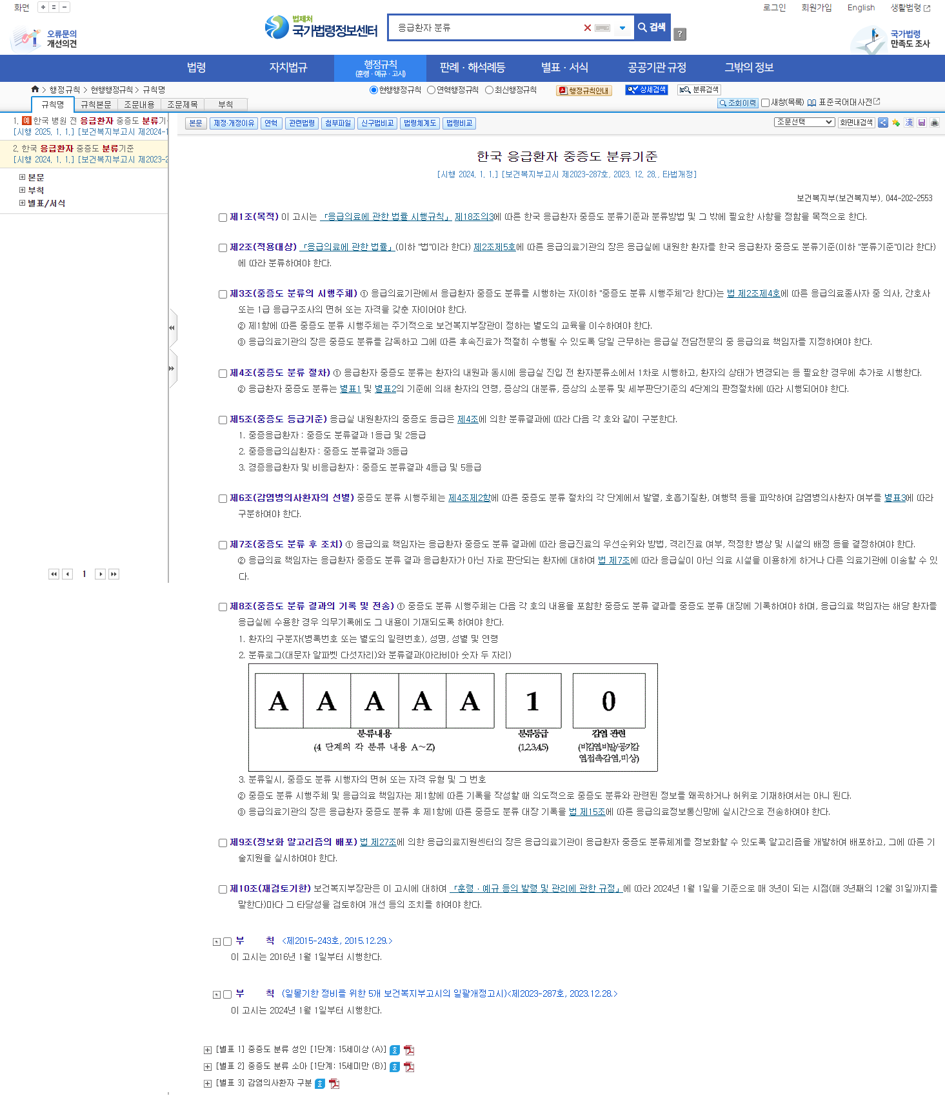The height and width of the screenshot is (1096, 945).
Task: Select the 연혁행정규칙 radio button
Action: 431,90
